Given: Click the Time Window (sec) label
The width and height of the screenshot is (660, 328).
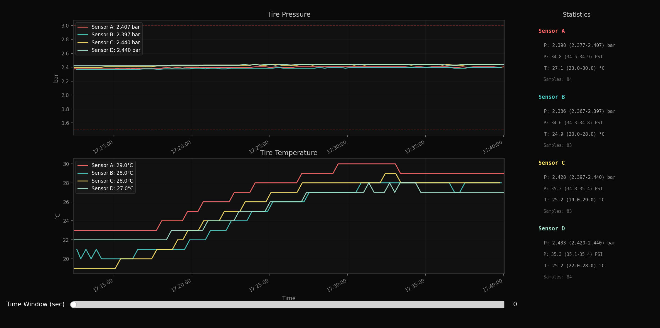Looking at the screenshot, I should (35, 304).
